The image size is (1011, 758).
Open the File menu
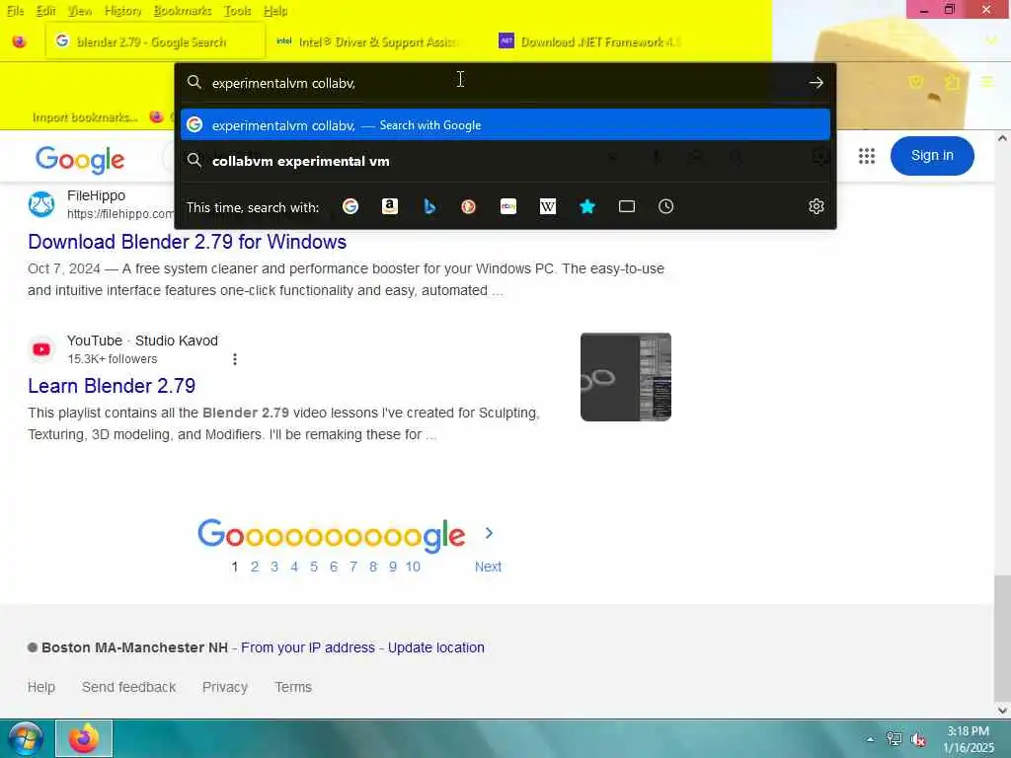coord(16,11)
